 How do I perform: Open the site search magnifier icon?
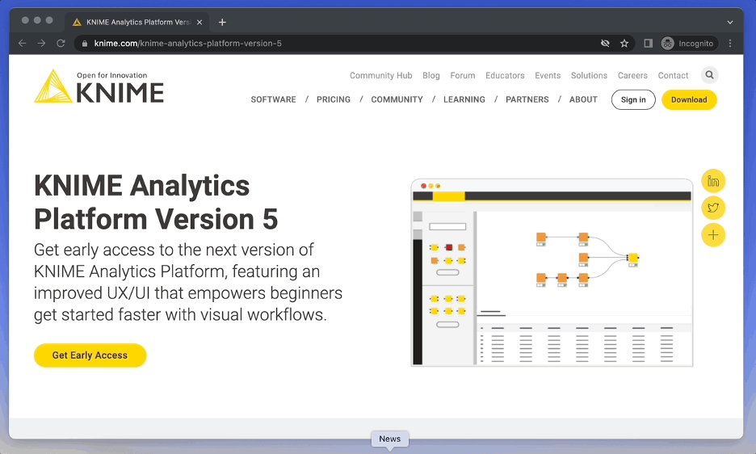point(709,75)
